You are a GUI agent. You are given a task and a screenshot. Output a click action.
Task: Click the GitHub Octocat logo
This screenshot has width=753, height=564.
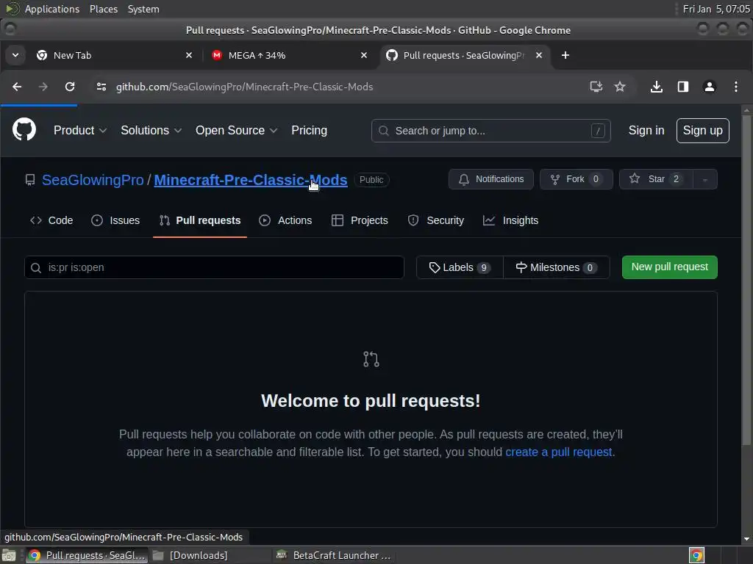tap(24, 129)
